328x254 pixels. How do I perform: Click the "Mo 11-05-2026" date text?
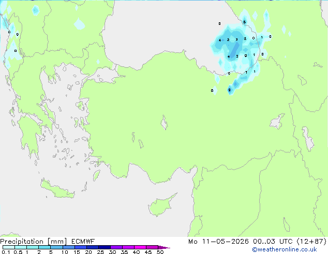(x=218, y=242)
